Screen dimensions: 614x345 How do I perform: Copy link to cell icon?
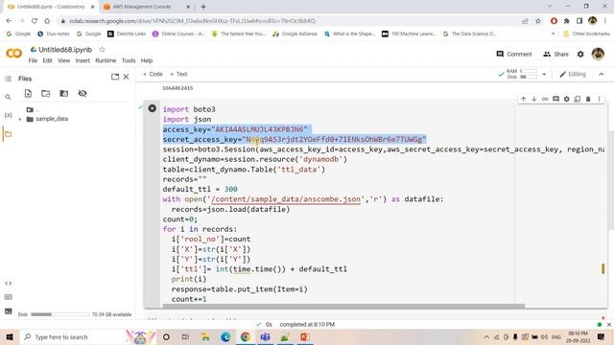point(545,99)
